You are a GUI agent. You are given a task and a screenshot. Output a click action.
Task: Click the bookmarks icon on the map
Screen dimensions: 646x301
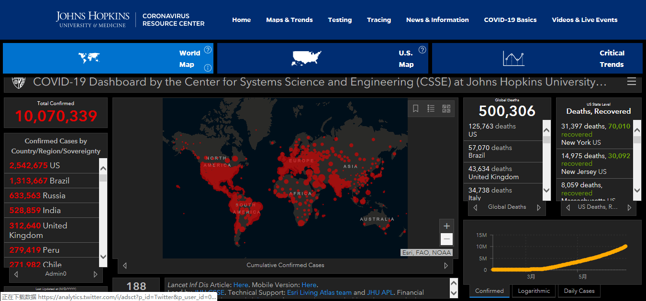click(x=416, y=108)
